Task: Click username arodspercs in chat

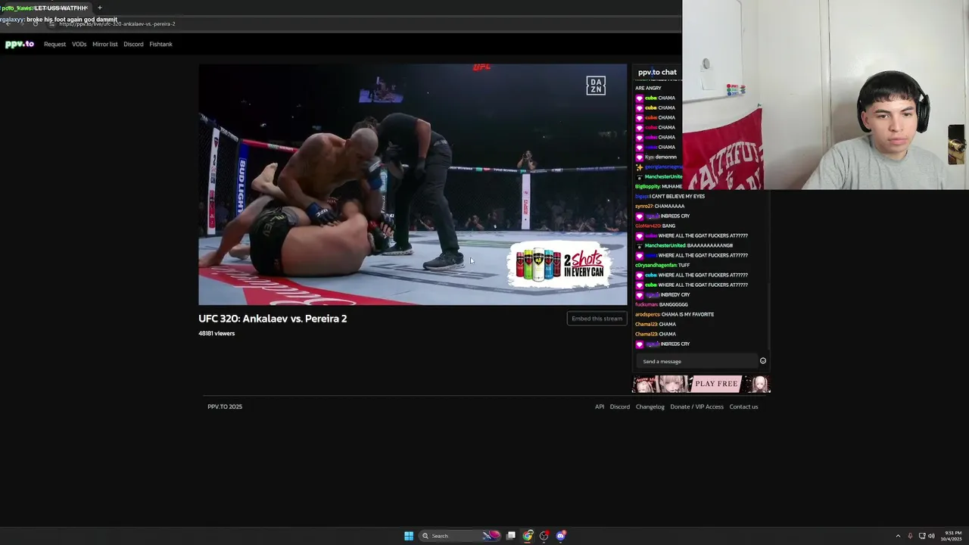Action: click(648, 314)
